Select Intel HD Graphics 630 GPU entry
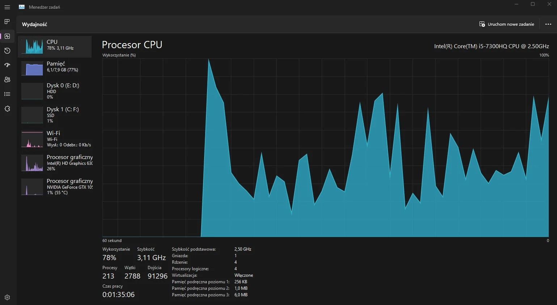Viewport: 557px width, 305px height. [55, 163]
